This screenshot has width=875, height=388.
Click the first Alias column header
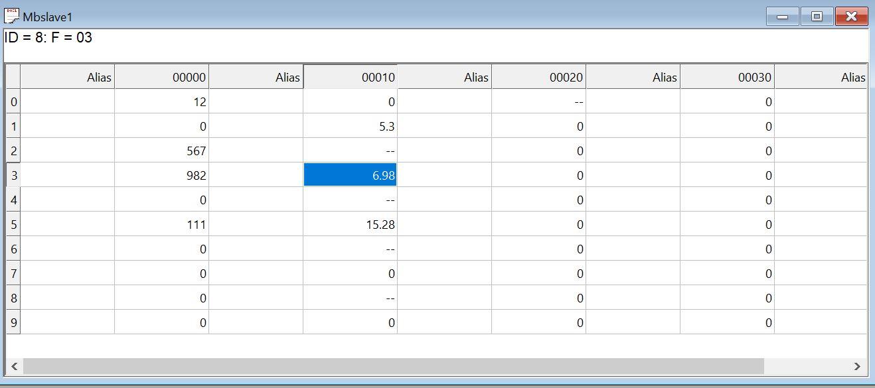pos(68,77)
